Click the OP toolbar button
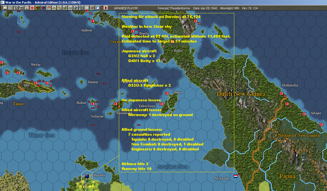This screenshot has width=327, height=191. 87,8
